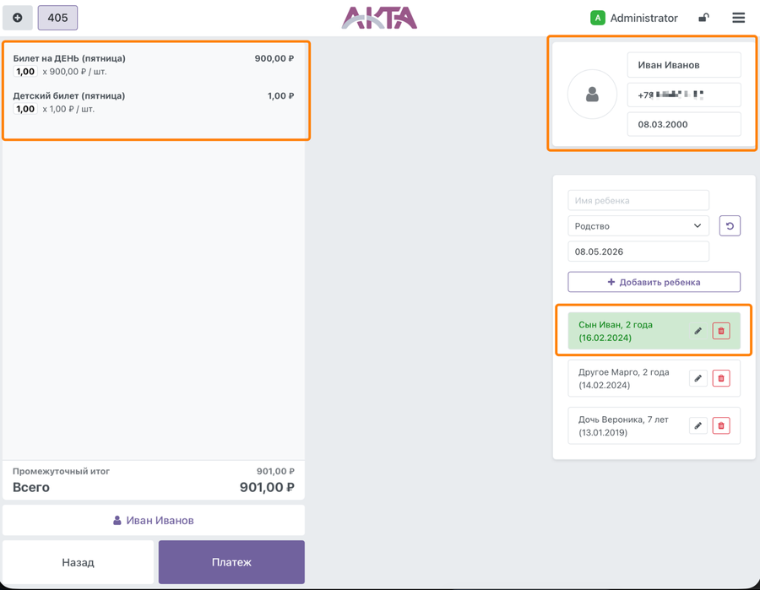Select the Детский билет (пятница) line
The width and height of the screenshot is (760, 590).
pyautogui.click(x=154, y=102)
